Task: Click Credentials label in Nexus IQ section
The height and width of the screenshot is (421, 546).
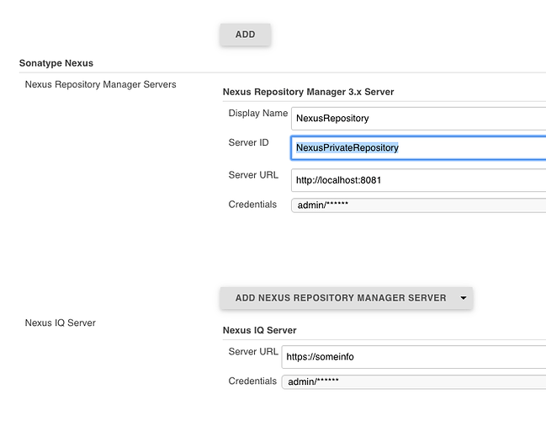Action: 252,381
